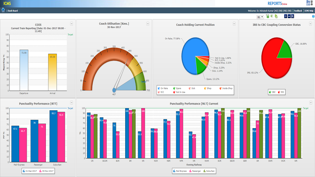Open the BG gauge dropdown
315x177 pixels.
pyautogui.click(x=260, y=17)
